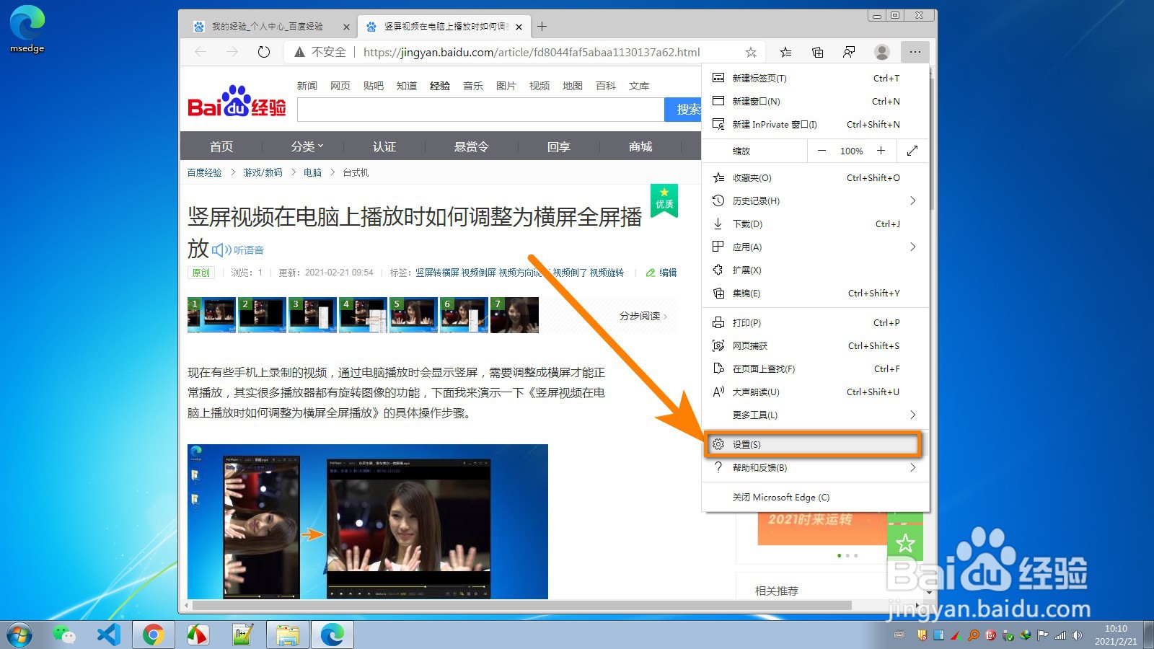This screenshot has width=1154, height=649.
Task: Decrease zoom with the minus button
Action: [x=822, y=151]
